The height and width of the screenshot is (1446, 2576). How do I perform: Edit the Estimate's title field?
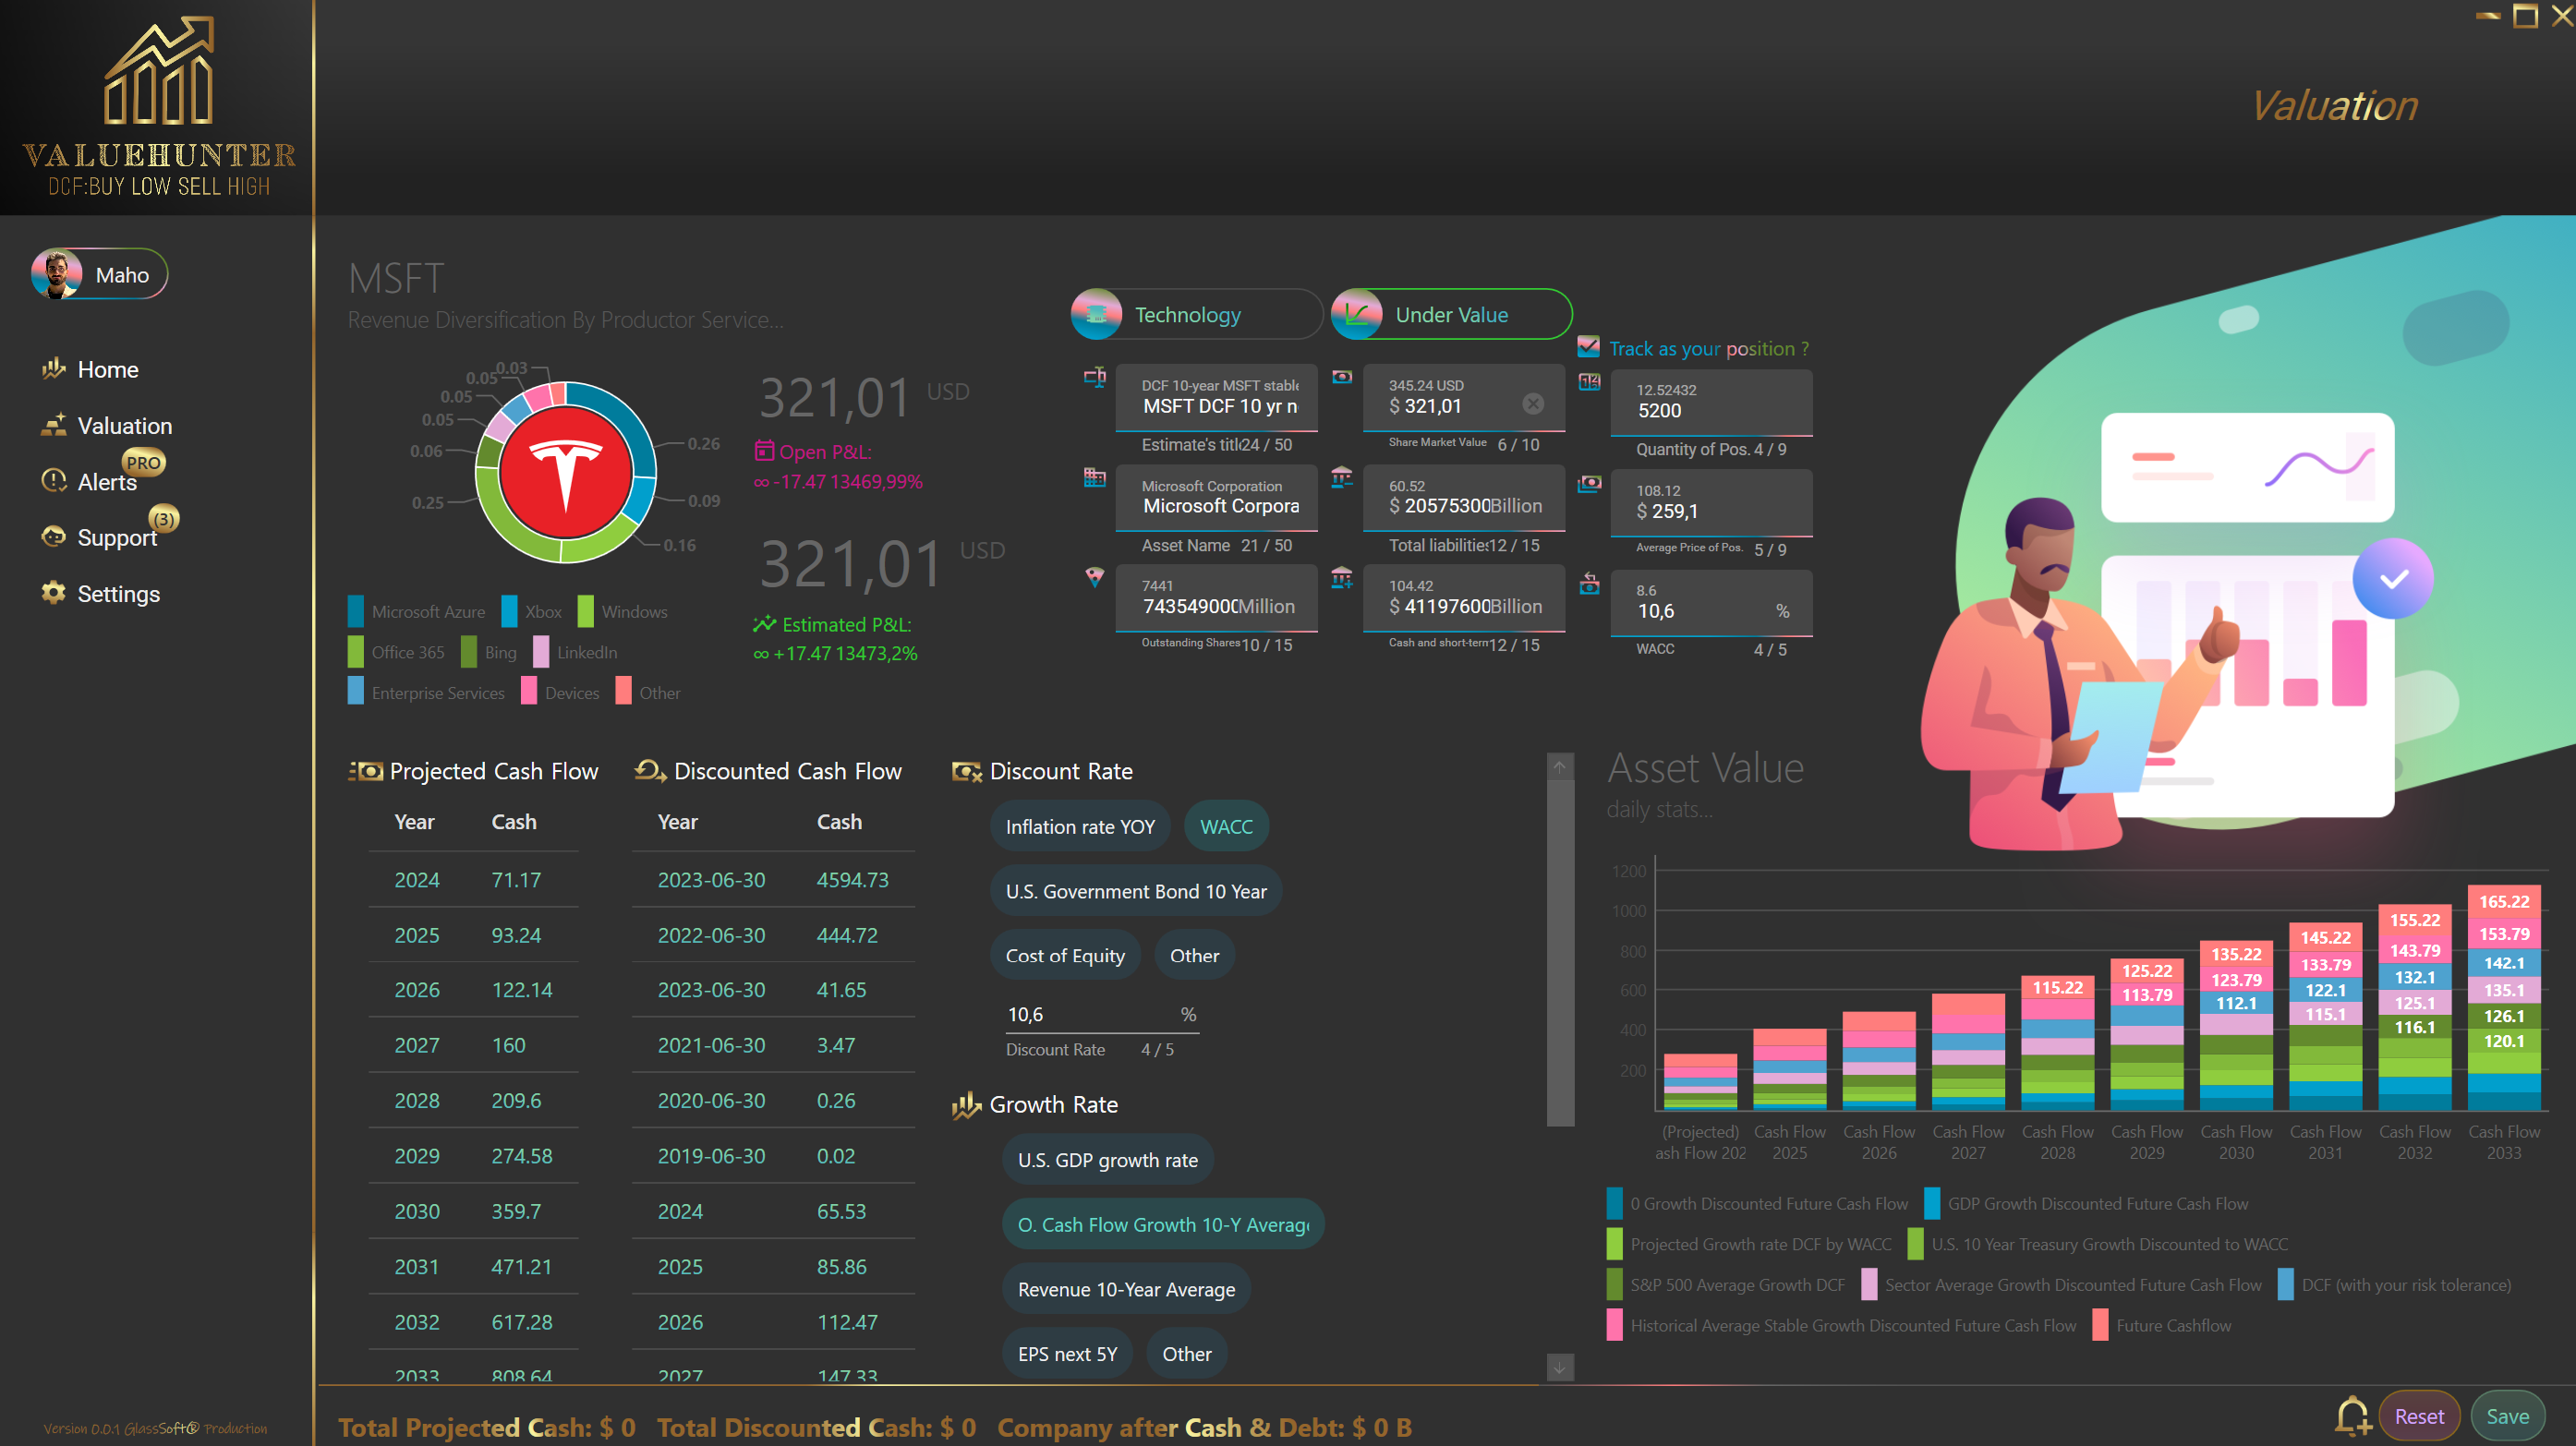pyautogui.click(x=1217, y=397)
